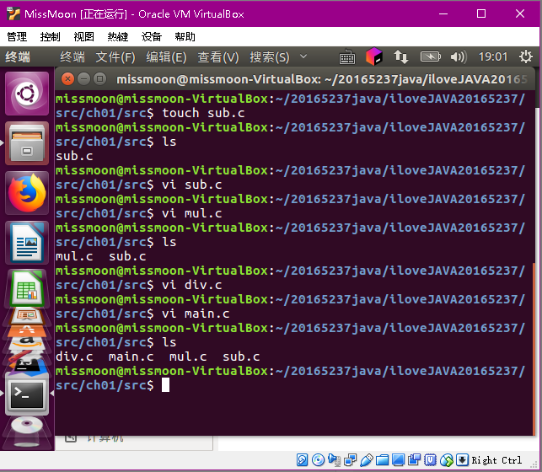Open the Files manager from the launcher
Viewport: 542px width, 472px height.
[x=27, y=143]
